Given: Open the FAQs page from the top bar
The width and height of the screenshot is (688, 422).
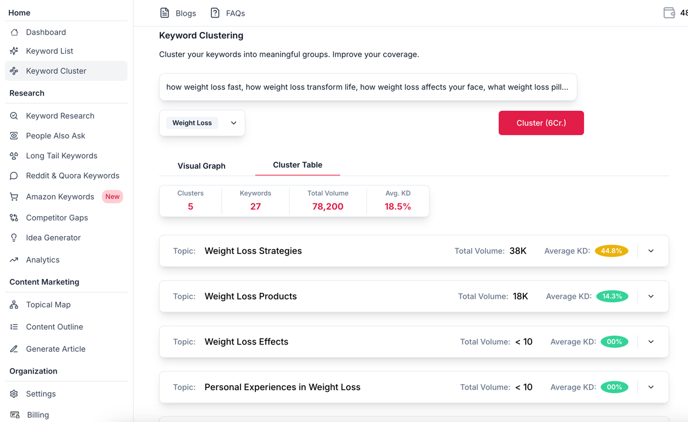Looking at the screenshot, I should coord(227,13).
